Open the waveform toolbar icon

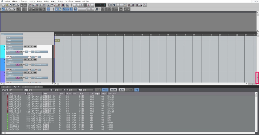tap(121, 5)
